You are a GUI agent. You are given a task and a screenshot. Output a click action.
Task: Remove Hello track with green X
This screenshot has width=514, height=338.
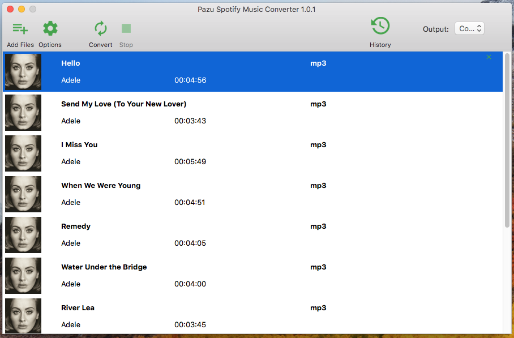489,57
